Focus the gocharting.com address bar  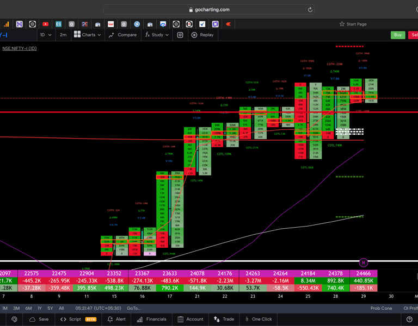pos(209,10)
